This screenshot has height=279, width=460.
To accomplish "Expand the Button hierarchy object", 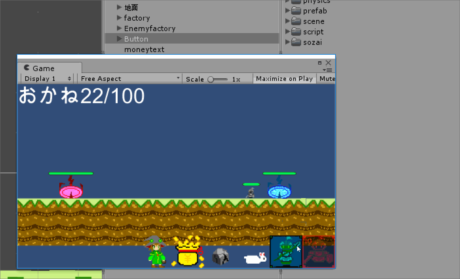I will point(119,39).
